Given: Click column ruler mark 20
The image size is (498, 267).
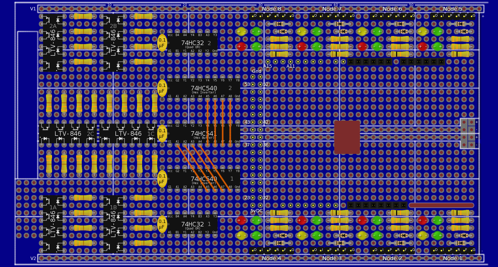Looking at the screenshot, I should pos(185,5).
